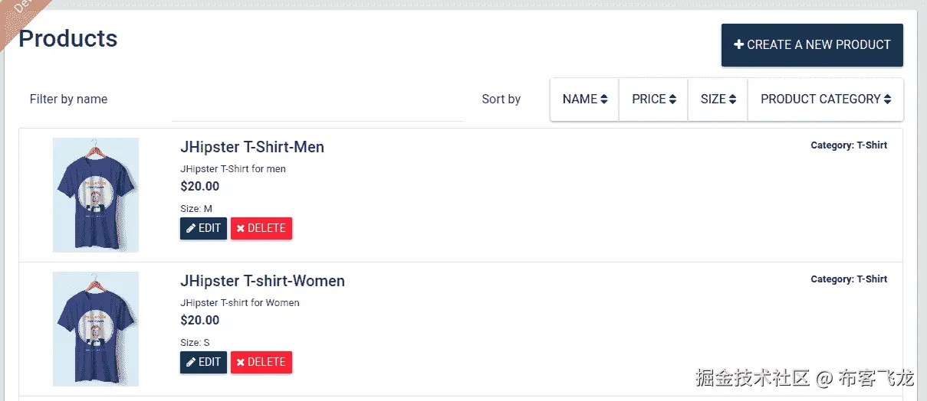Click the T-Shirt-Men product thumbnail image
927x401 pixels.
tap(96, 195)
